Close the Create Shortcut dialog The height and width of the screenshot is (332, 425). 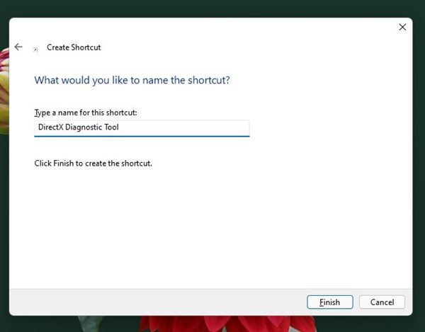[x=402, y=27]
